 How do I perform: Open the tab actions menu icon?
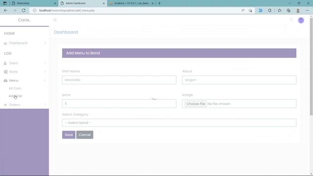click(5, 3)
